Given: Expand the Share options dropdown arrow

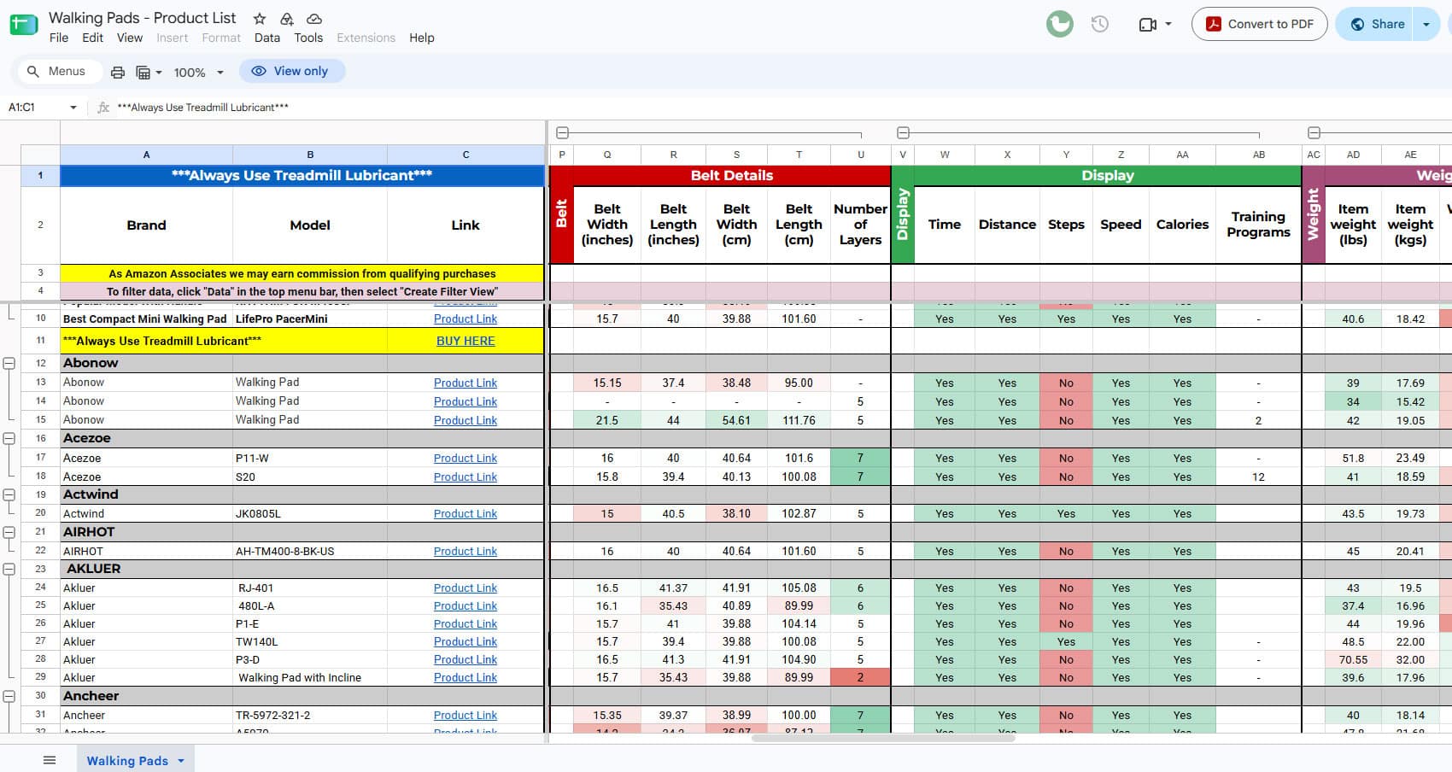Looking at the screenshot, I should 1426,24.
